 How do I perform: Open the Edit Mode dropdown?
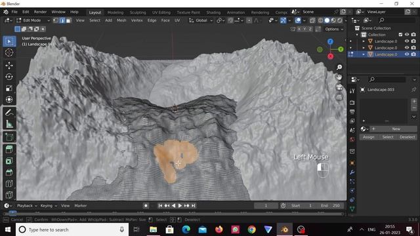click(x=33, y=20)
